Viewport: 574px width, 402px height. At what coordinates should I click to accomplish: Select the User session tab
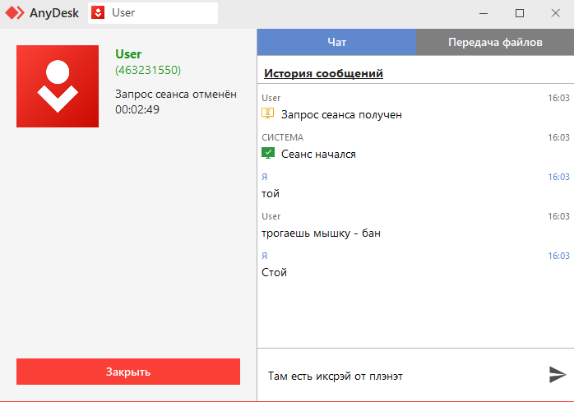[x=153, y=13]
